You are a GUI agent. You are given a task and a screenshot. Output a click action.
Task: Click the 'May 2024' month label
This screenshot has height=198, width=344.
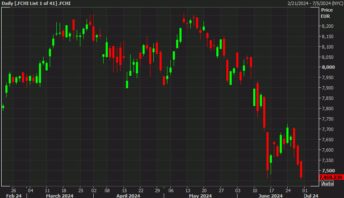[200, 196]
